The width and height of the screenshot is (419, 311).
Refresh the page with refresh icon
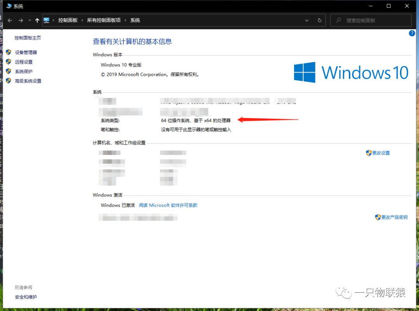[x=320, y=20]
